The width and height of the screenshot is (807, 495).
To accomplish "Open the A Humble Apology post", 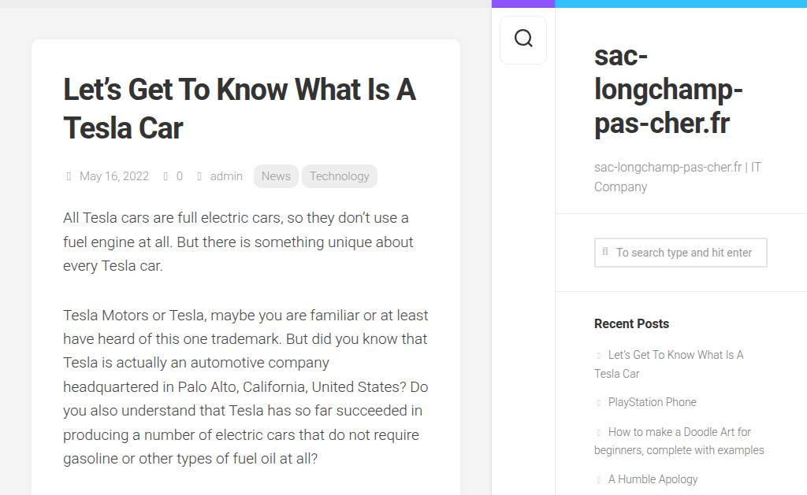I will tap(653, 479).
